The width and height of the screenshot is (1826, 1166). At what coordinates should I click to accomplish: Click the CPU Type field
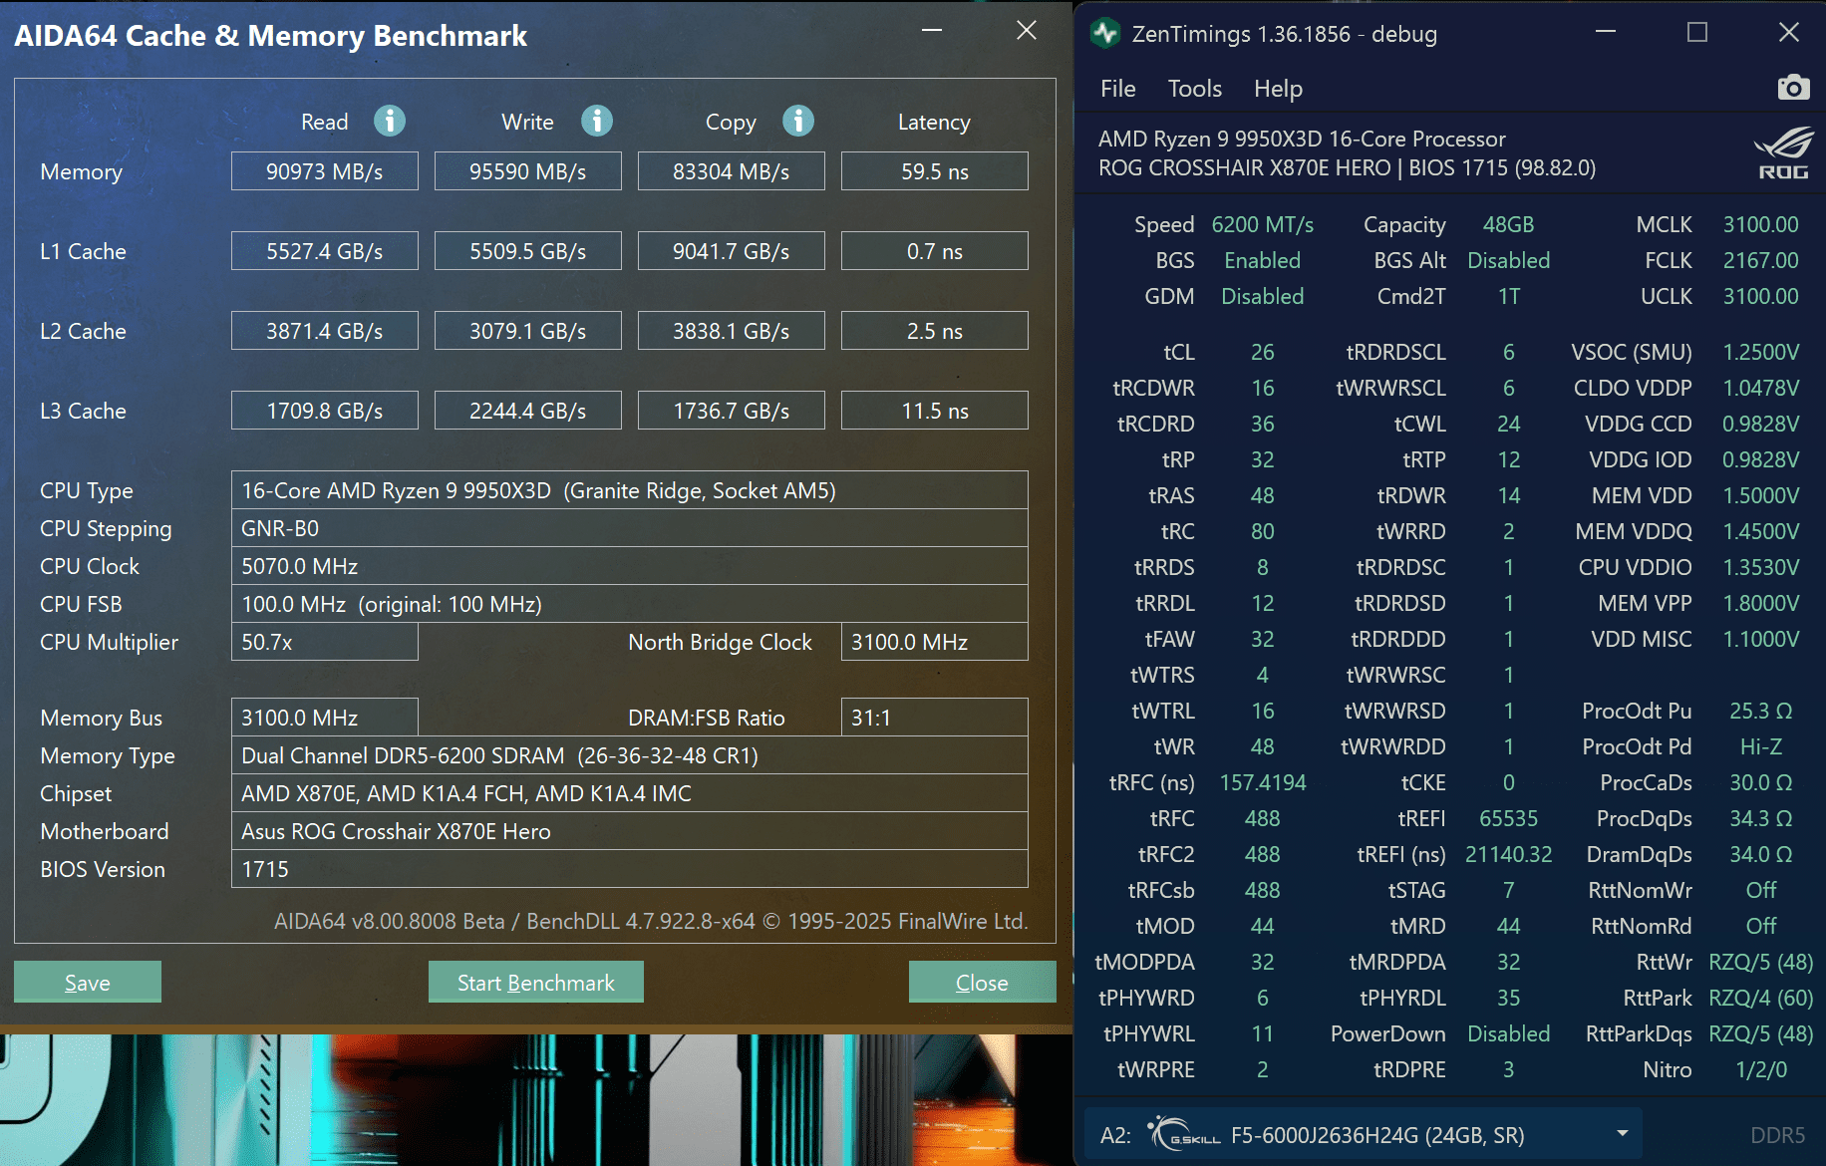pos(630,489)
